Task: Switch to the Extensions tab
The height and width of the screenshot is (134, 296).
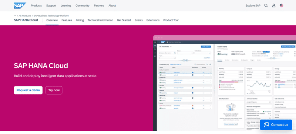Action: [153, 20]
